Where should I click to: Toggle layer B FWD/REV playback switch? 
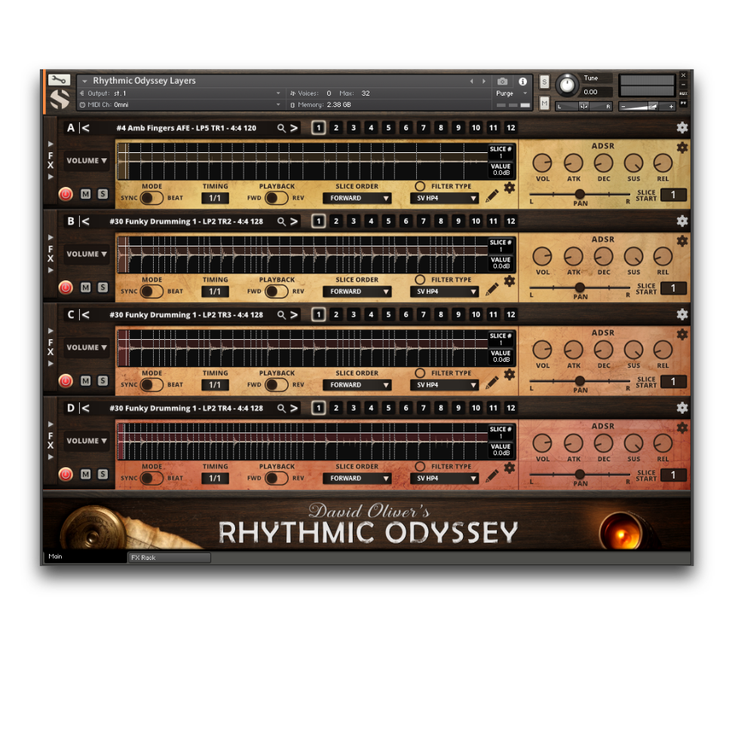tap(276, 292)
